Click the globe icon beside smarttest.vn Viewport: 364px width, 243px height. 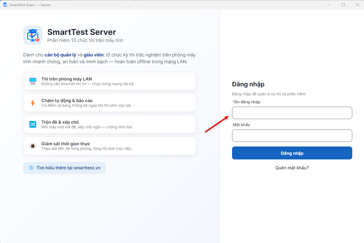[x=31, y=168]
